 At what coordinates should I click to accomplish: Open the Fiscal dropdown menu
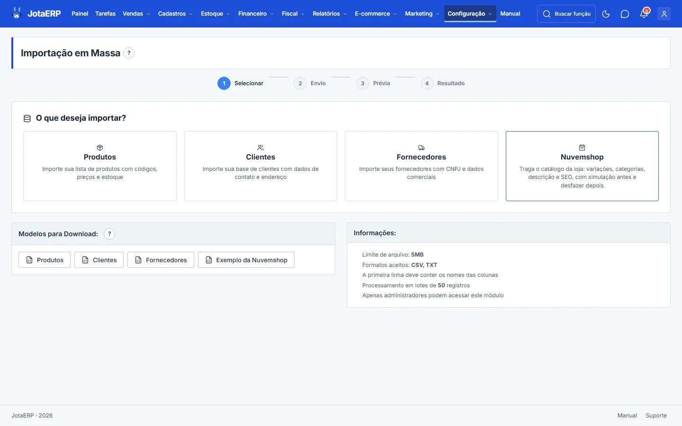(293, 14)
